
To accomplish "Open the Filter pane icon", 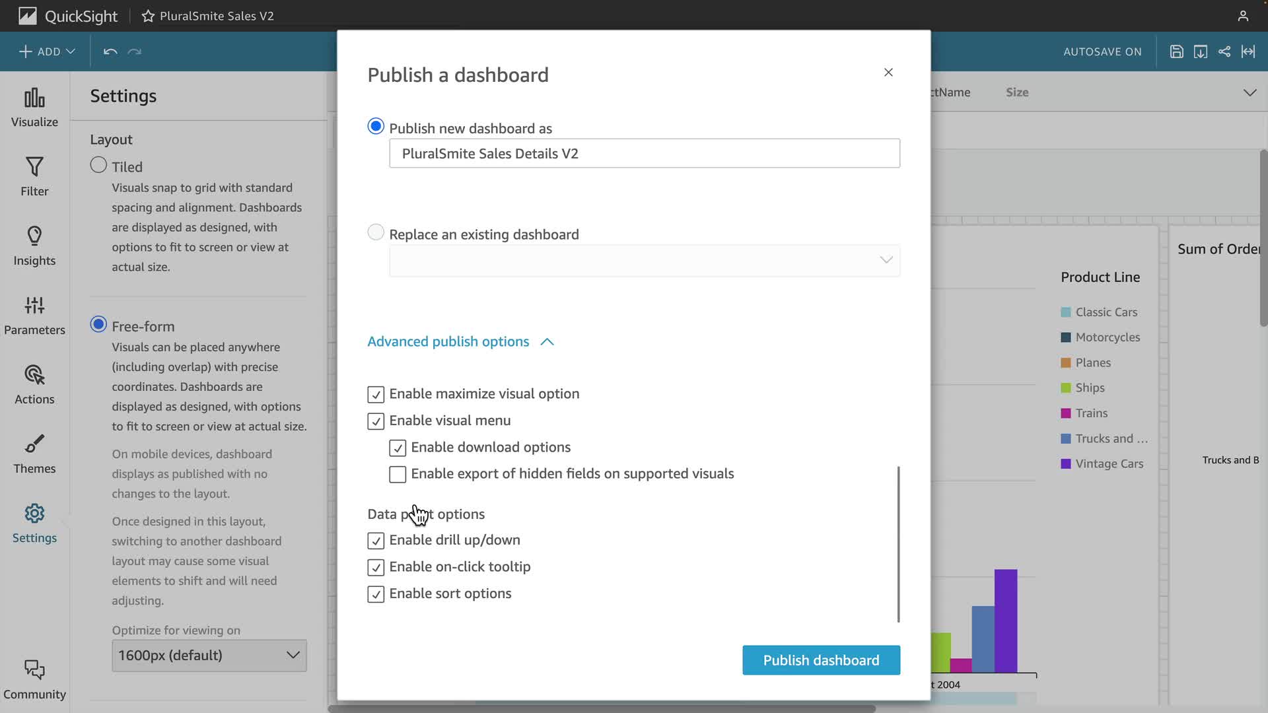I will (x=34, y=167).
